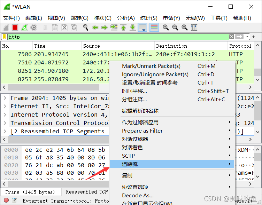Reset packet text to normal size
This screenshot has width=262, height=205.
coord(185,27)
